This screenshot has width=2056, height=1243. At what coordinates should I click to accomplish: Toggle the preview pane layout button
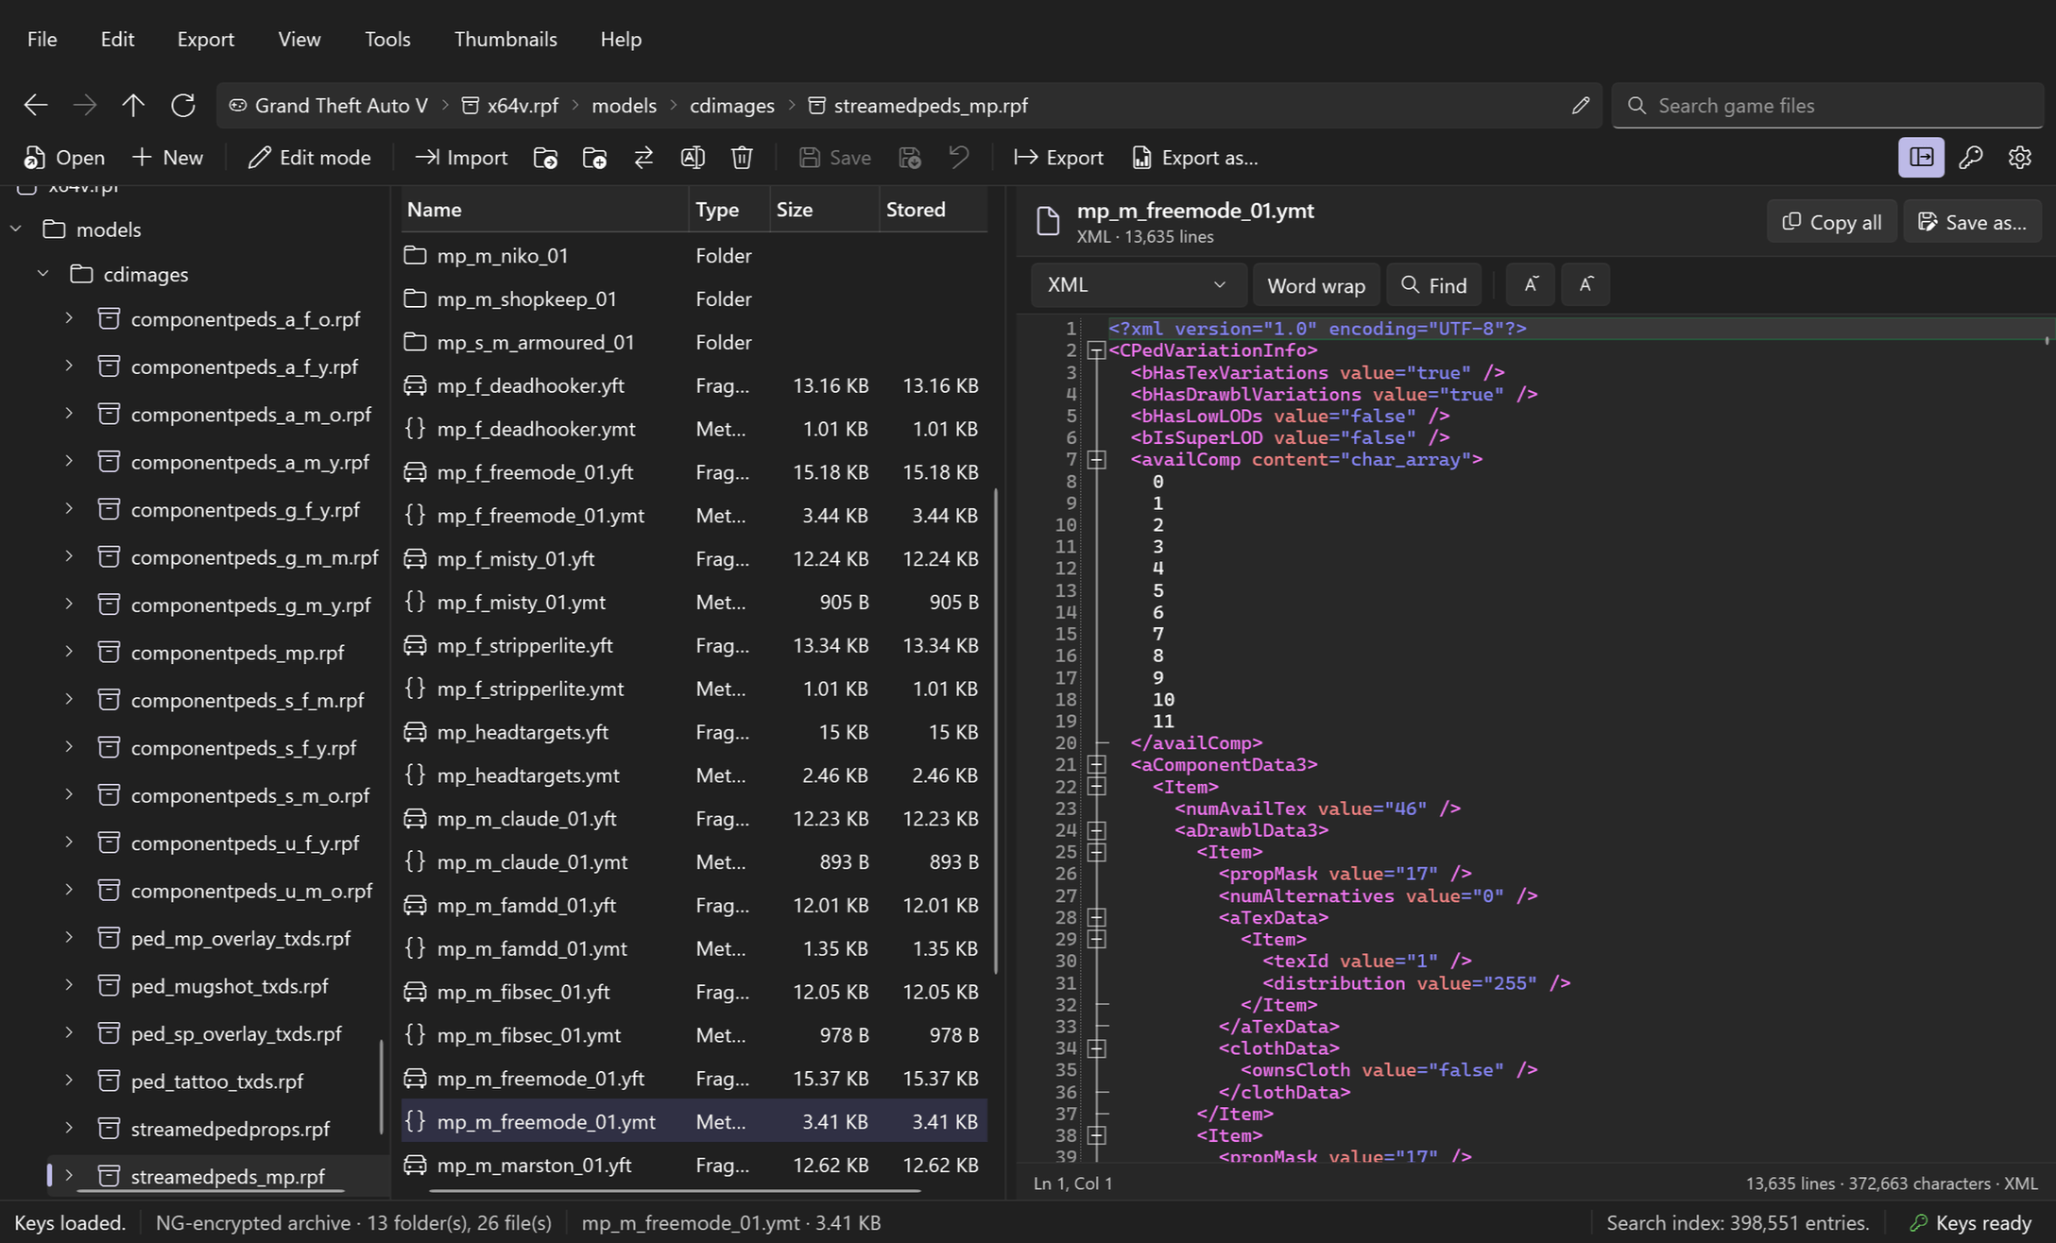[x=1922, y=158]
